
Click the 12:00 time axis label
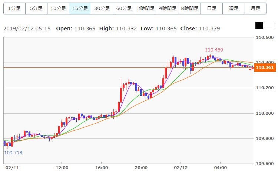coord(62,167)
